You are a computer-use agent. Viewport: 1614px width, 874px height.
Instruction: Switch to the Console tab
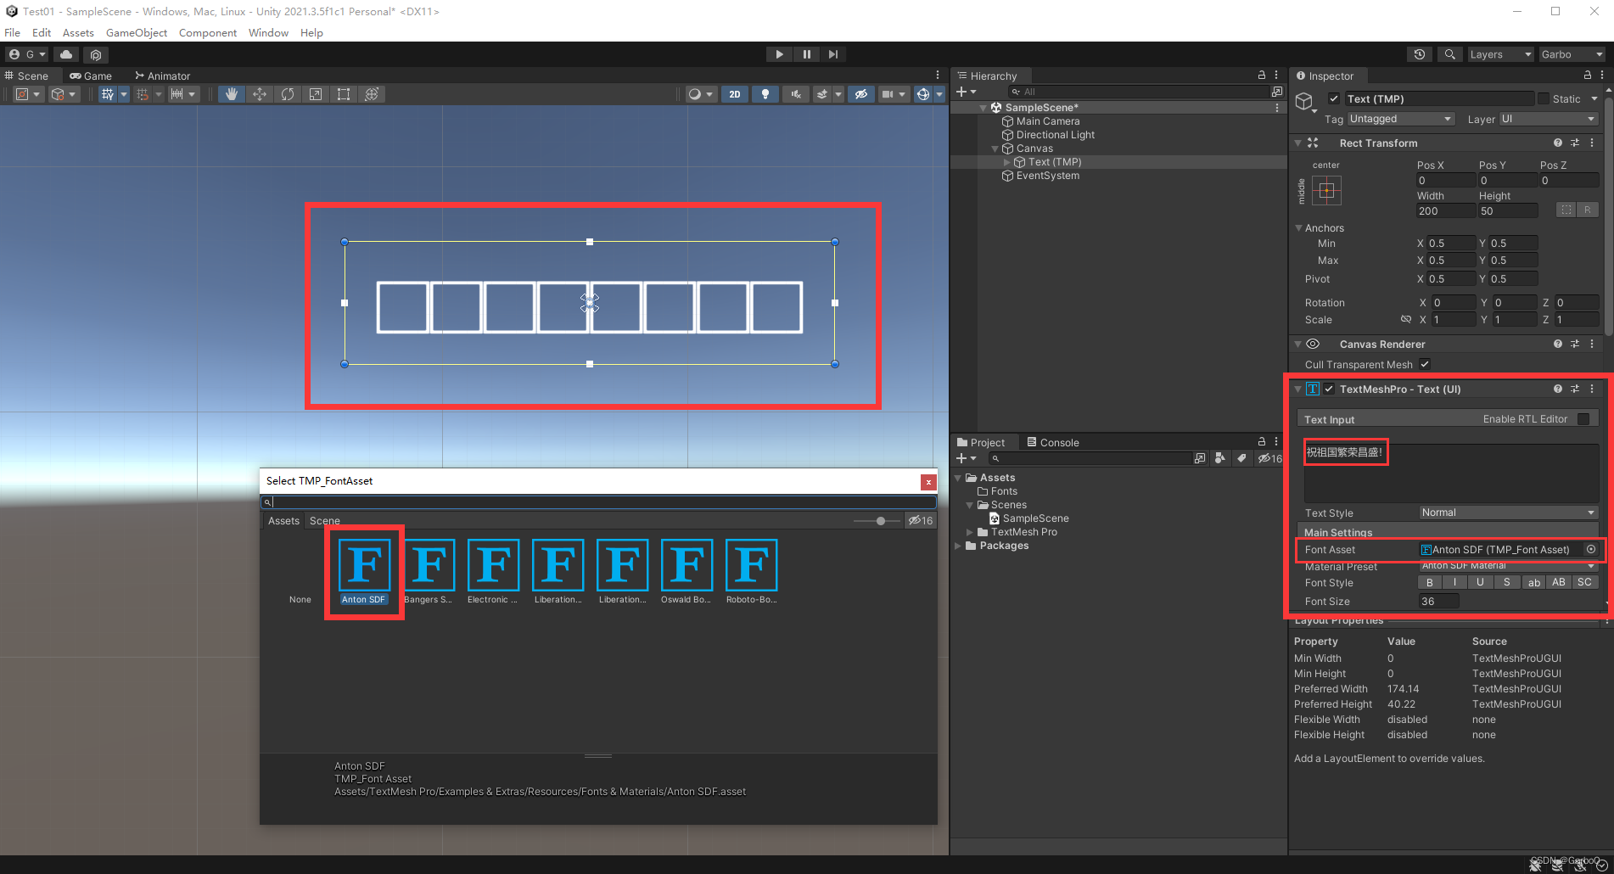1058,442
